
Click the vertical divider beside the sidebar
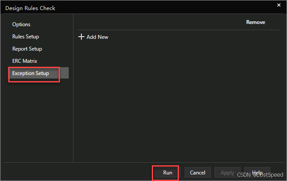pos(73,87)
